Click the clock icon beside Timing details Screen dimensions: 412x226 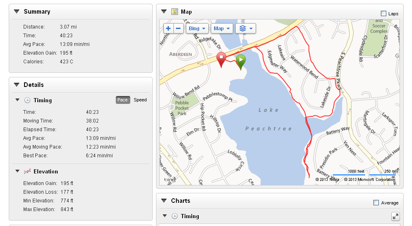27,100
